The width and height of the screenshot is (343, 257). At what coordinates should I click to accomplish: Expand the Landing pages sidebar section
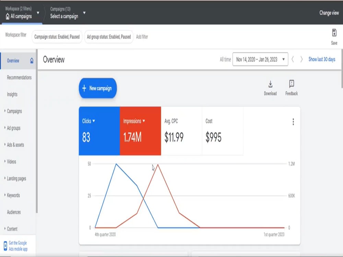pos(5,178)
